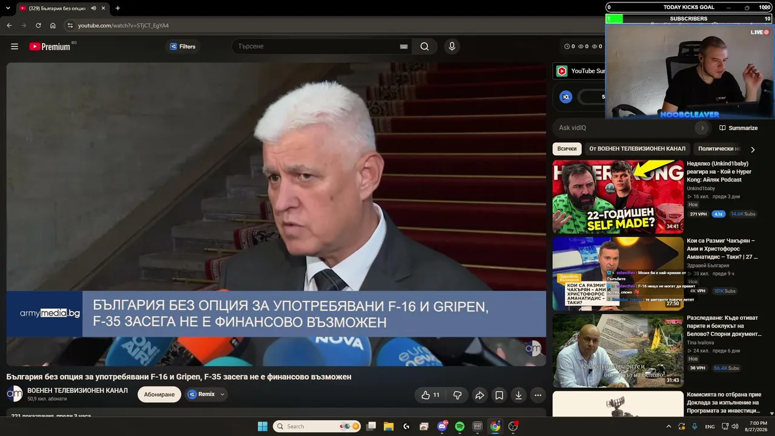Viewport: 775px width, 436px height.
Task: Open the YouTube guide hamburger menu
Action: click(x=15, y=47)
